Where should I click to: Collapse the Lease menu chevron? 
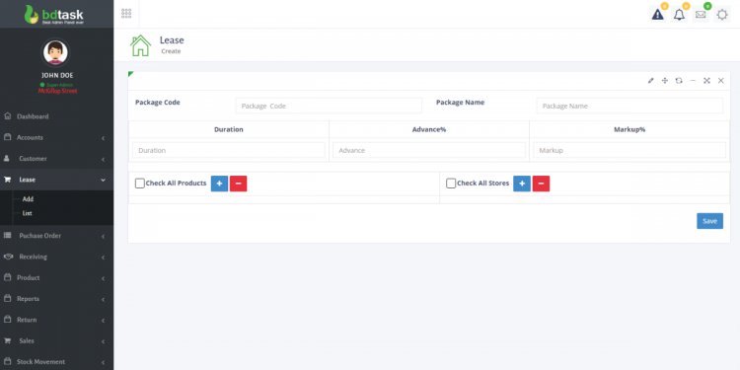pyautogui.click(x=103, y=180)
